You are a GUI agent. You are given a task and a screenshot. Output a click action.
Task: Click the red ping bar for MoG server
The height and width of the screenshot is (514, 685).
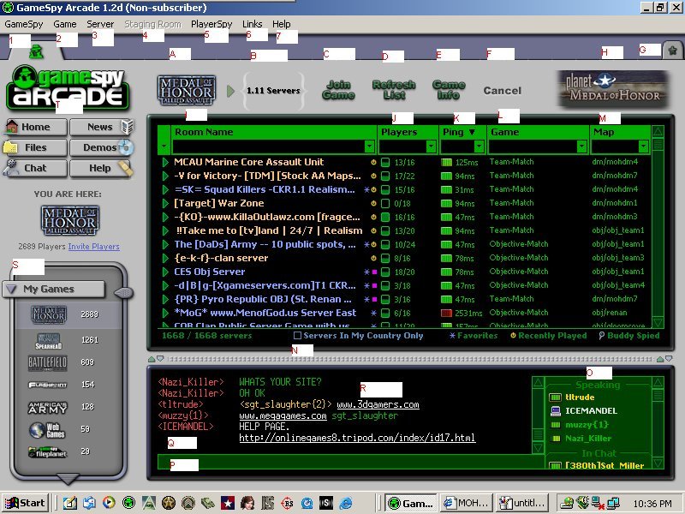pos(446,313)
